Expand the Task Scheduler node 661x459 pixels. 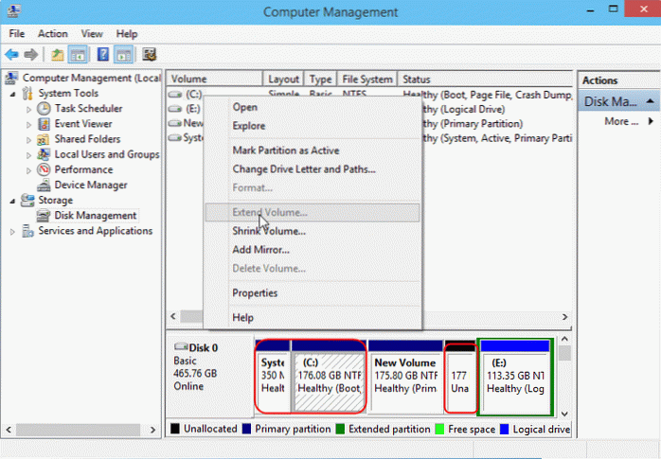tap(28, 109)
